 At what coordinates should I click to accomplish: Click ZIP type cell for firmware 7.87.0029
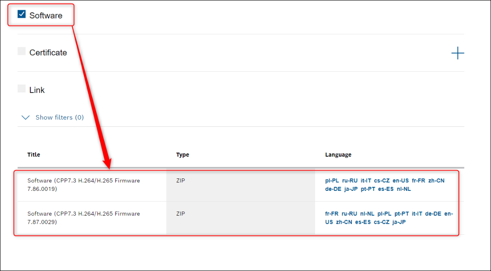click(180, 213)
